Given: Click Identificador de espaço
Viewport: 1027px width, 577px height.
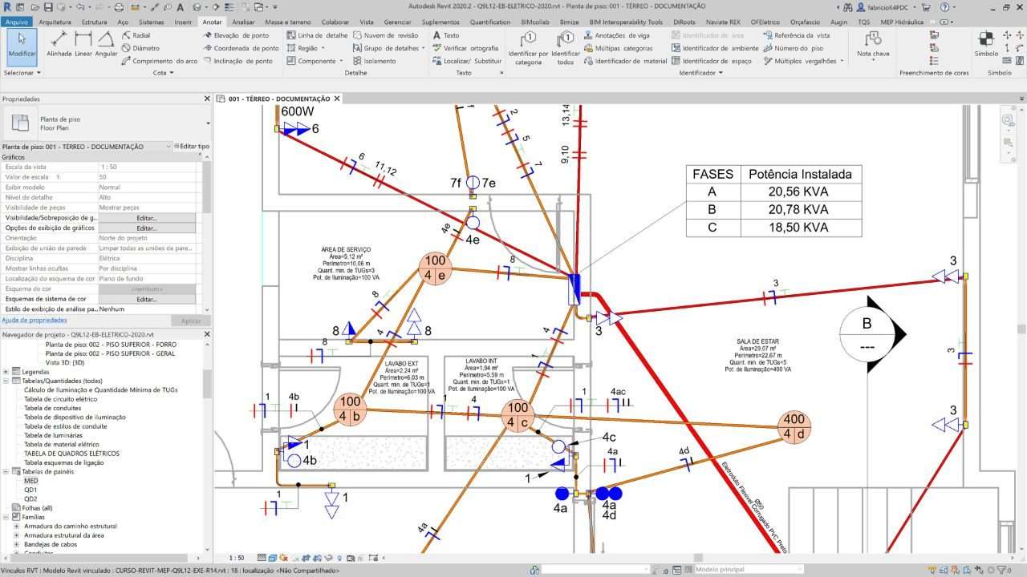Looking at the screenshot, I should point(712,61).
